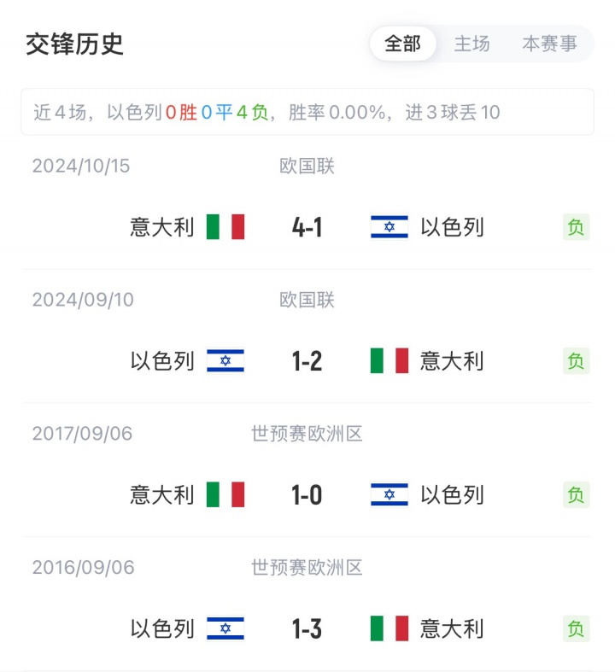The image size is (615, 672).
Task: Tap the recent 4 matches summary box
Action: point(307,112)
